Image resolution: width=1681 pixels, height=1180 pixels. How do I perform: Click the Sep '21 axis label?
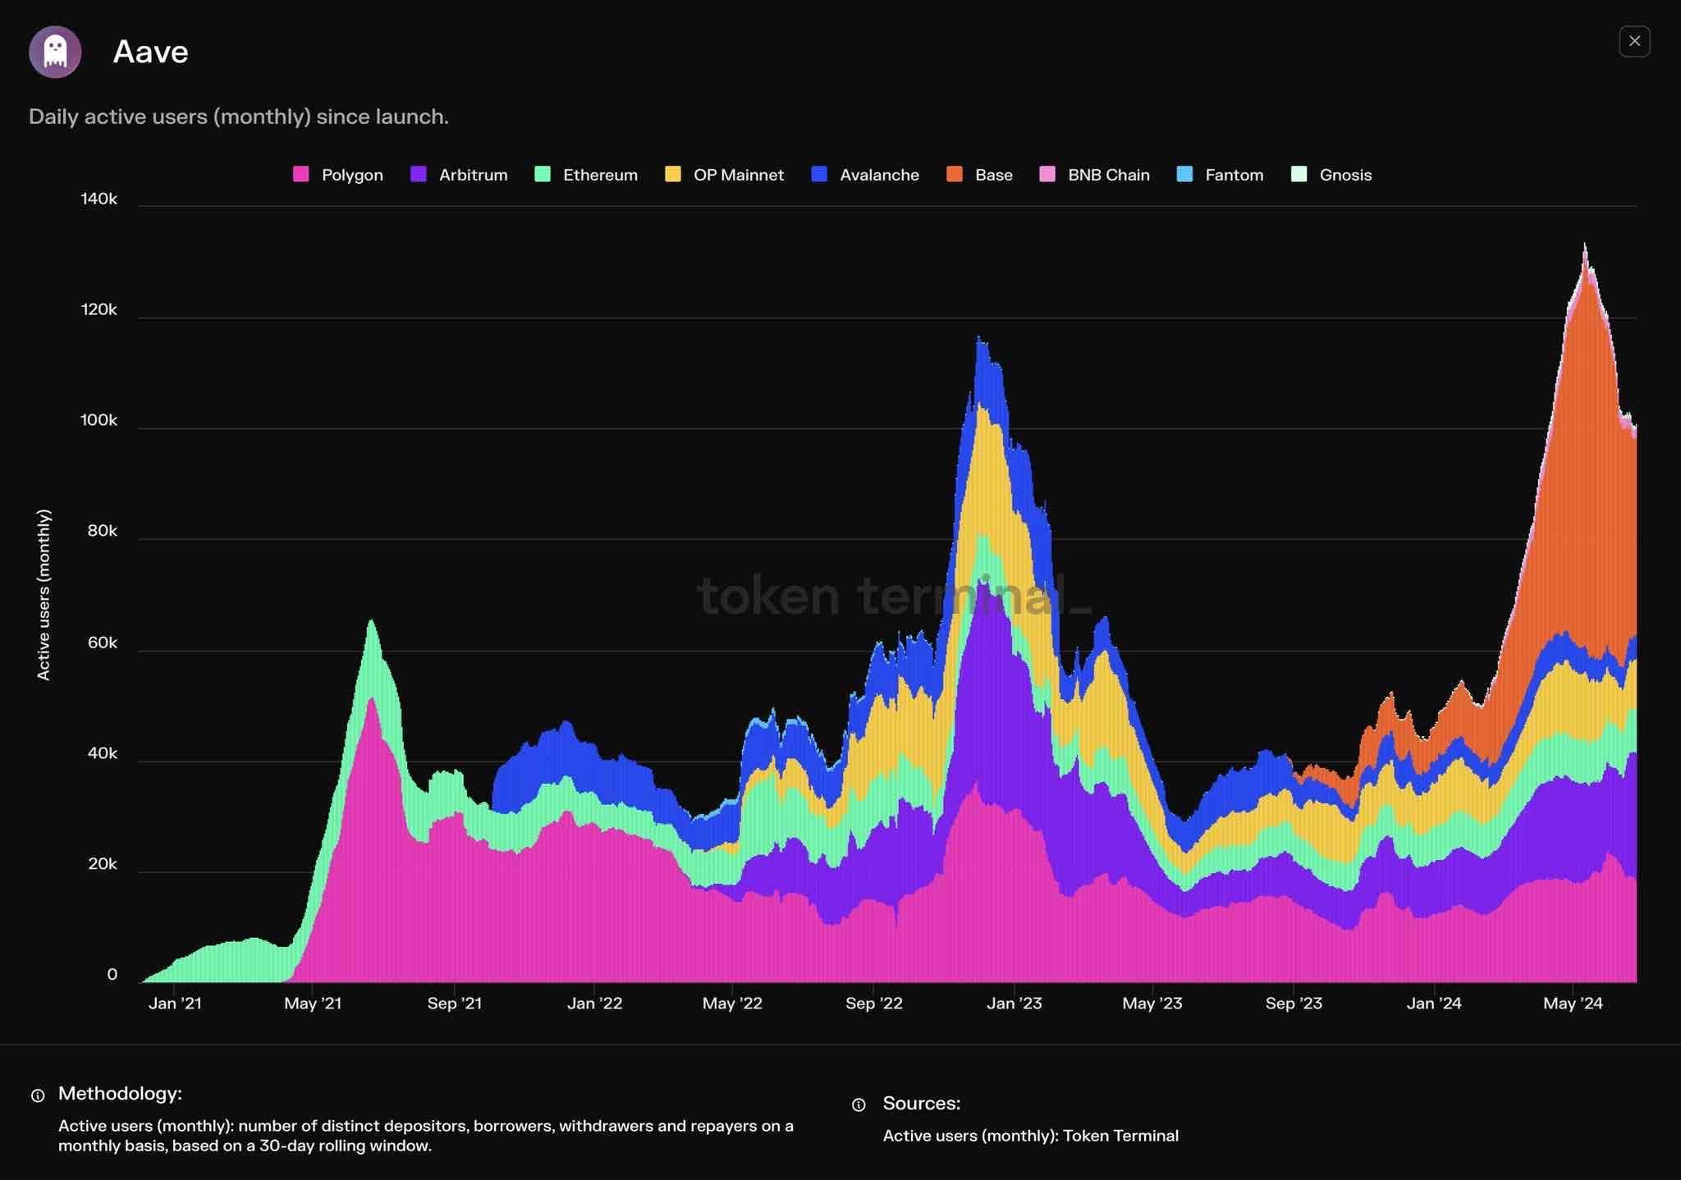455,1004
